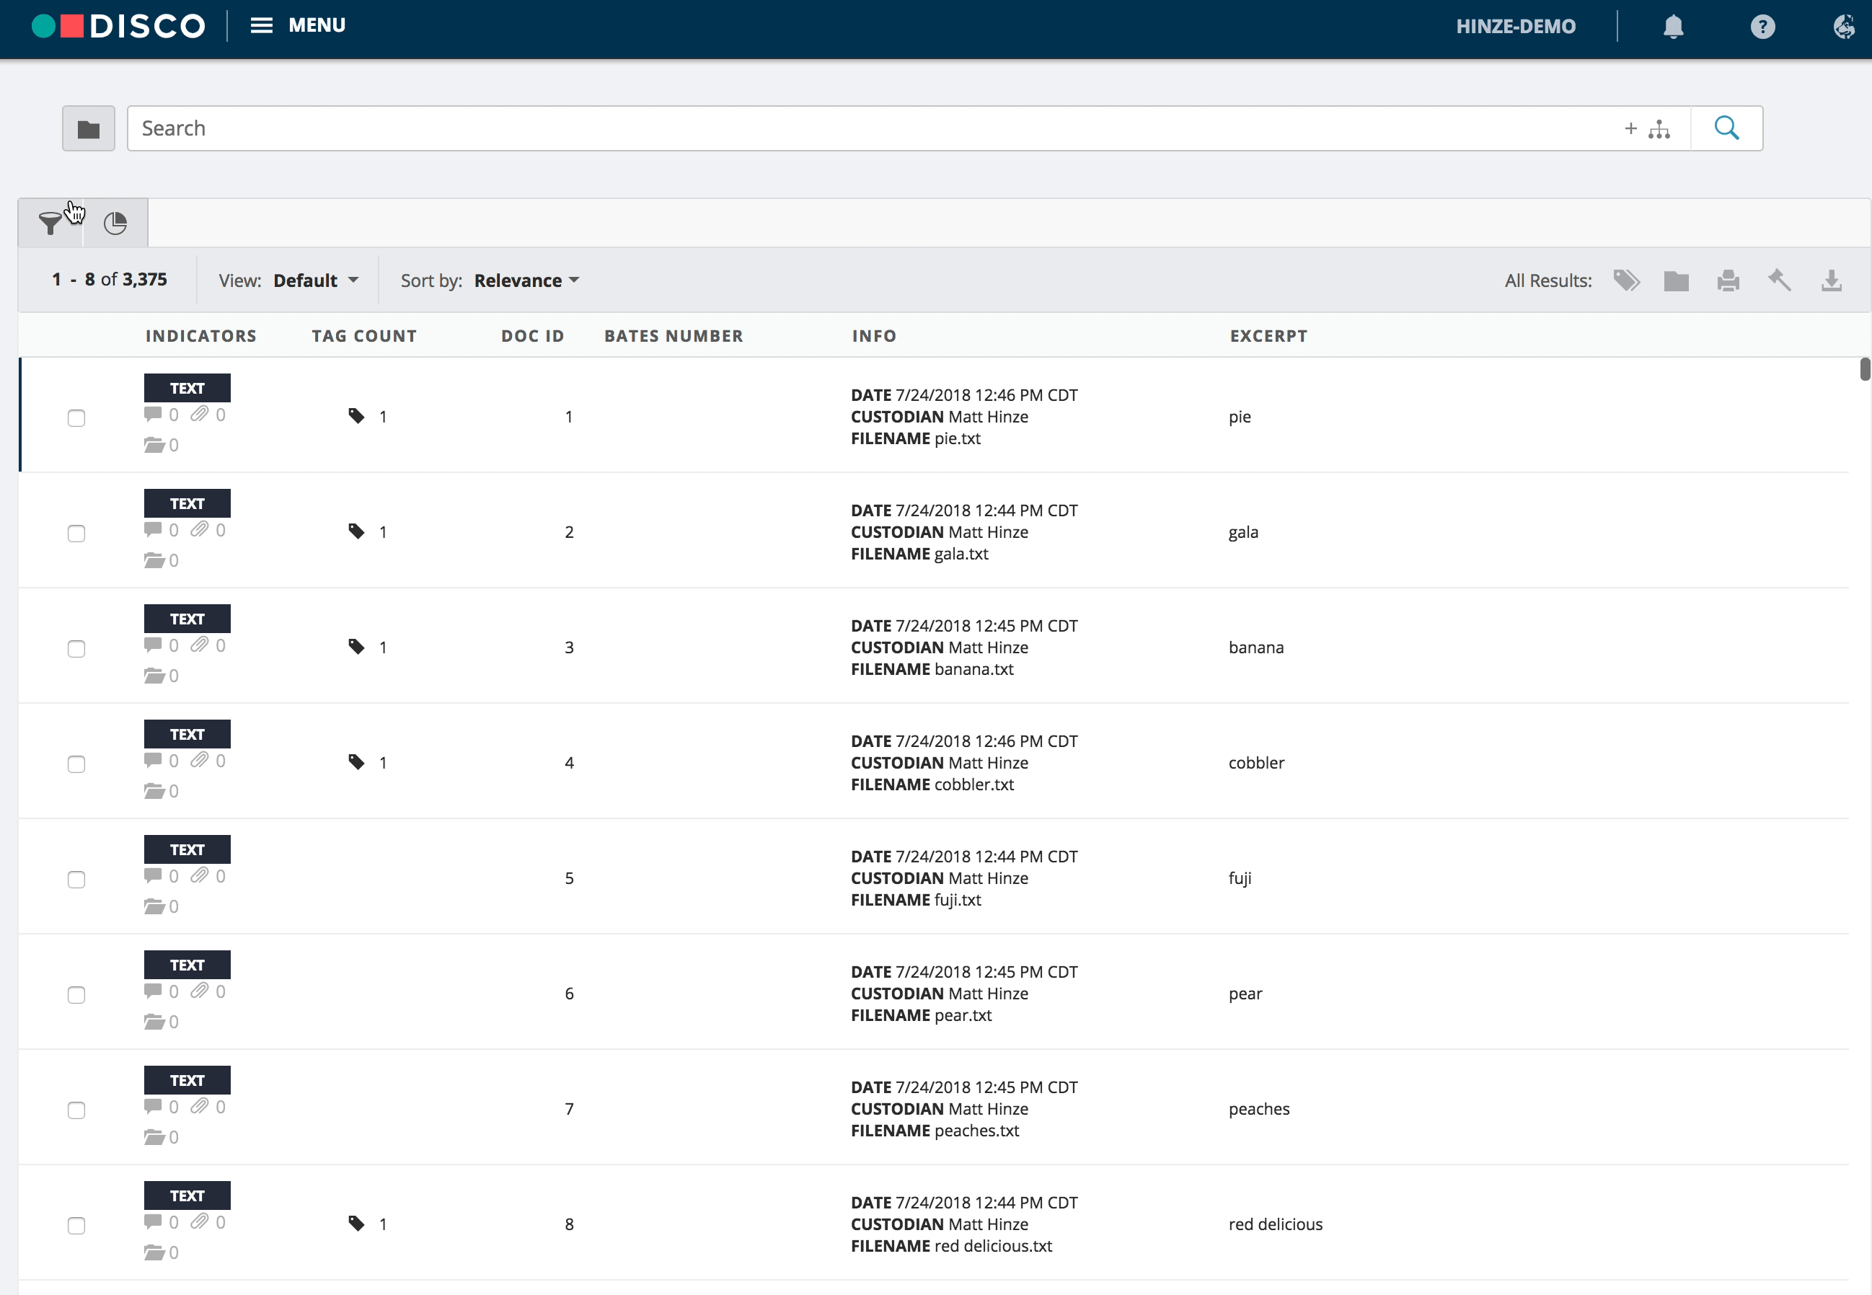Select the checkbox for pear.txt row
Viewport: 1872px width, 1295px height.
[x=76, y=995]
